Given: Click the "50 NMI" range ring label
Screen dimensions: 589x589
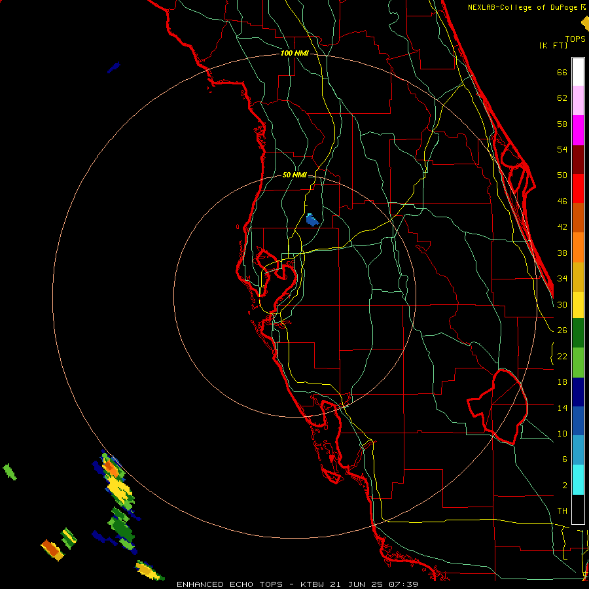Looking at the screenshot, I should click(x=294, y=175).
